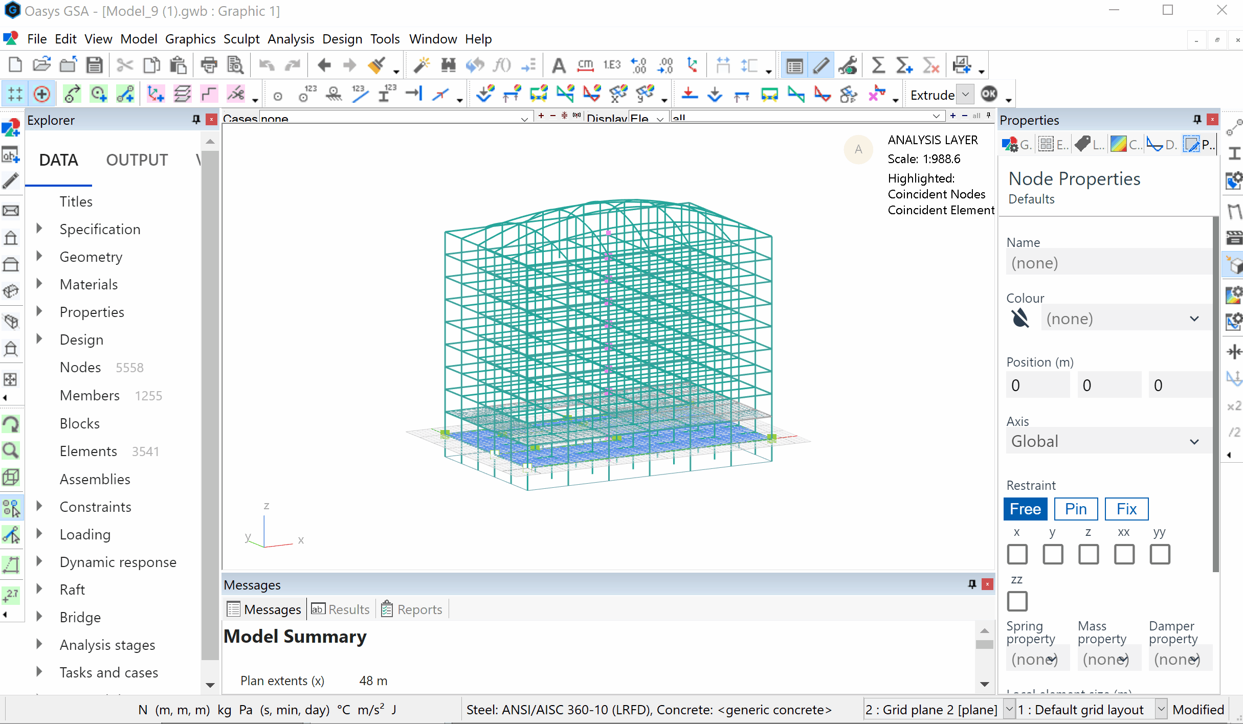Viewport: 1243px width, 724px height.
Task: Click the Save file icon
Action: click(x=94, y=65)
